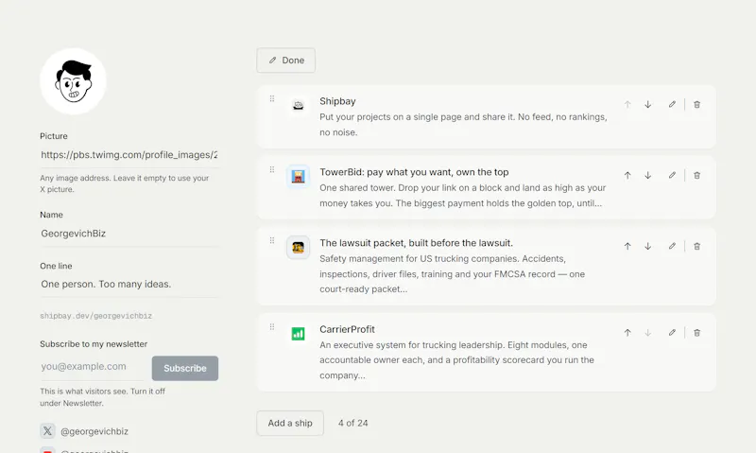Click the CarrierProfit green chart logo

(298, 333)
